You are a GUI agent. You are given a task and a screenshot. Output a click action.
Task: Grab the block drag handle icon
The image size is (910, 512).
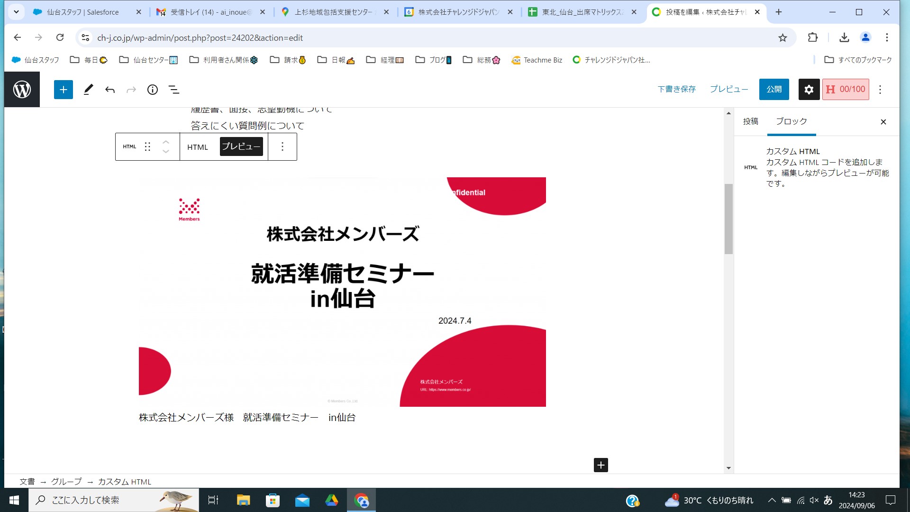pyautogui.click(x=147, y=146)
